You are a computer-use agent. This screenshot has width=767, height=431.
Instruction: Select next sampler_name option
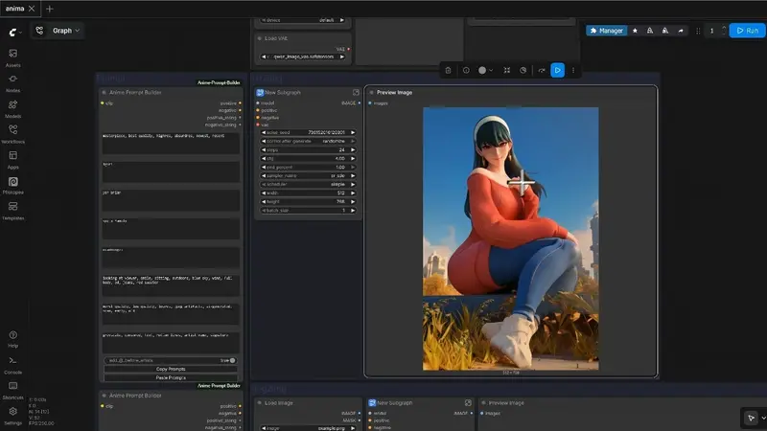[x=353, y=176]
